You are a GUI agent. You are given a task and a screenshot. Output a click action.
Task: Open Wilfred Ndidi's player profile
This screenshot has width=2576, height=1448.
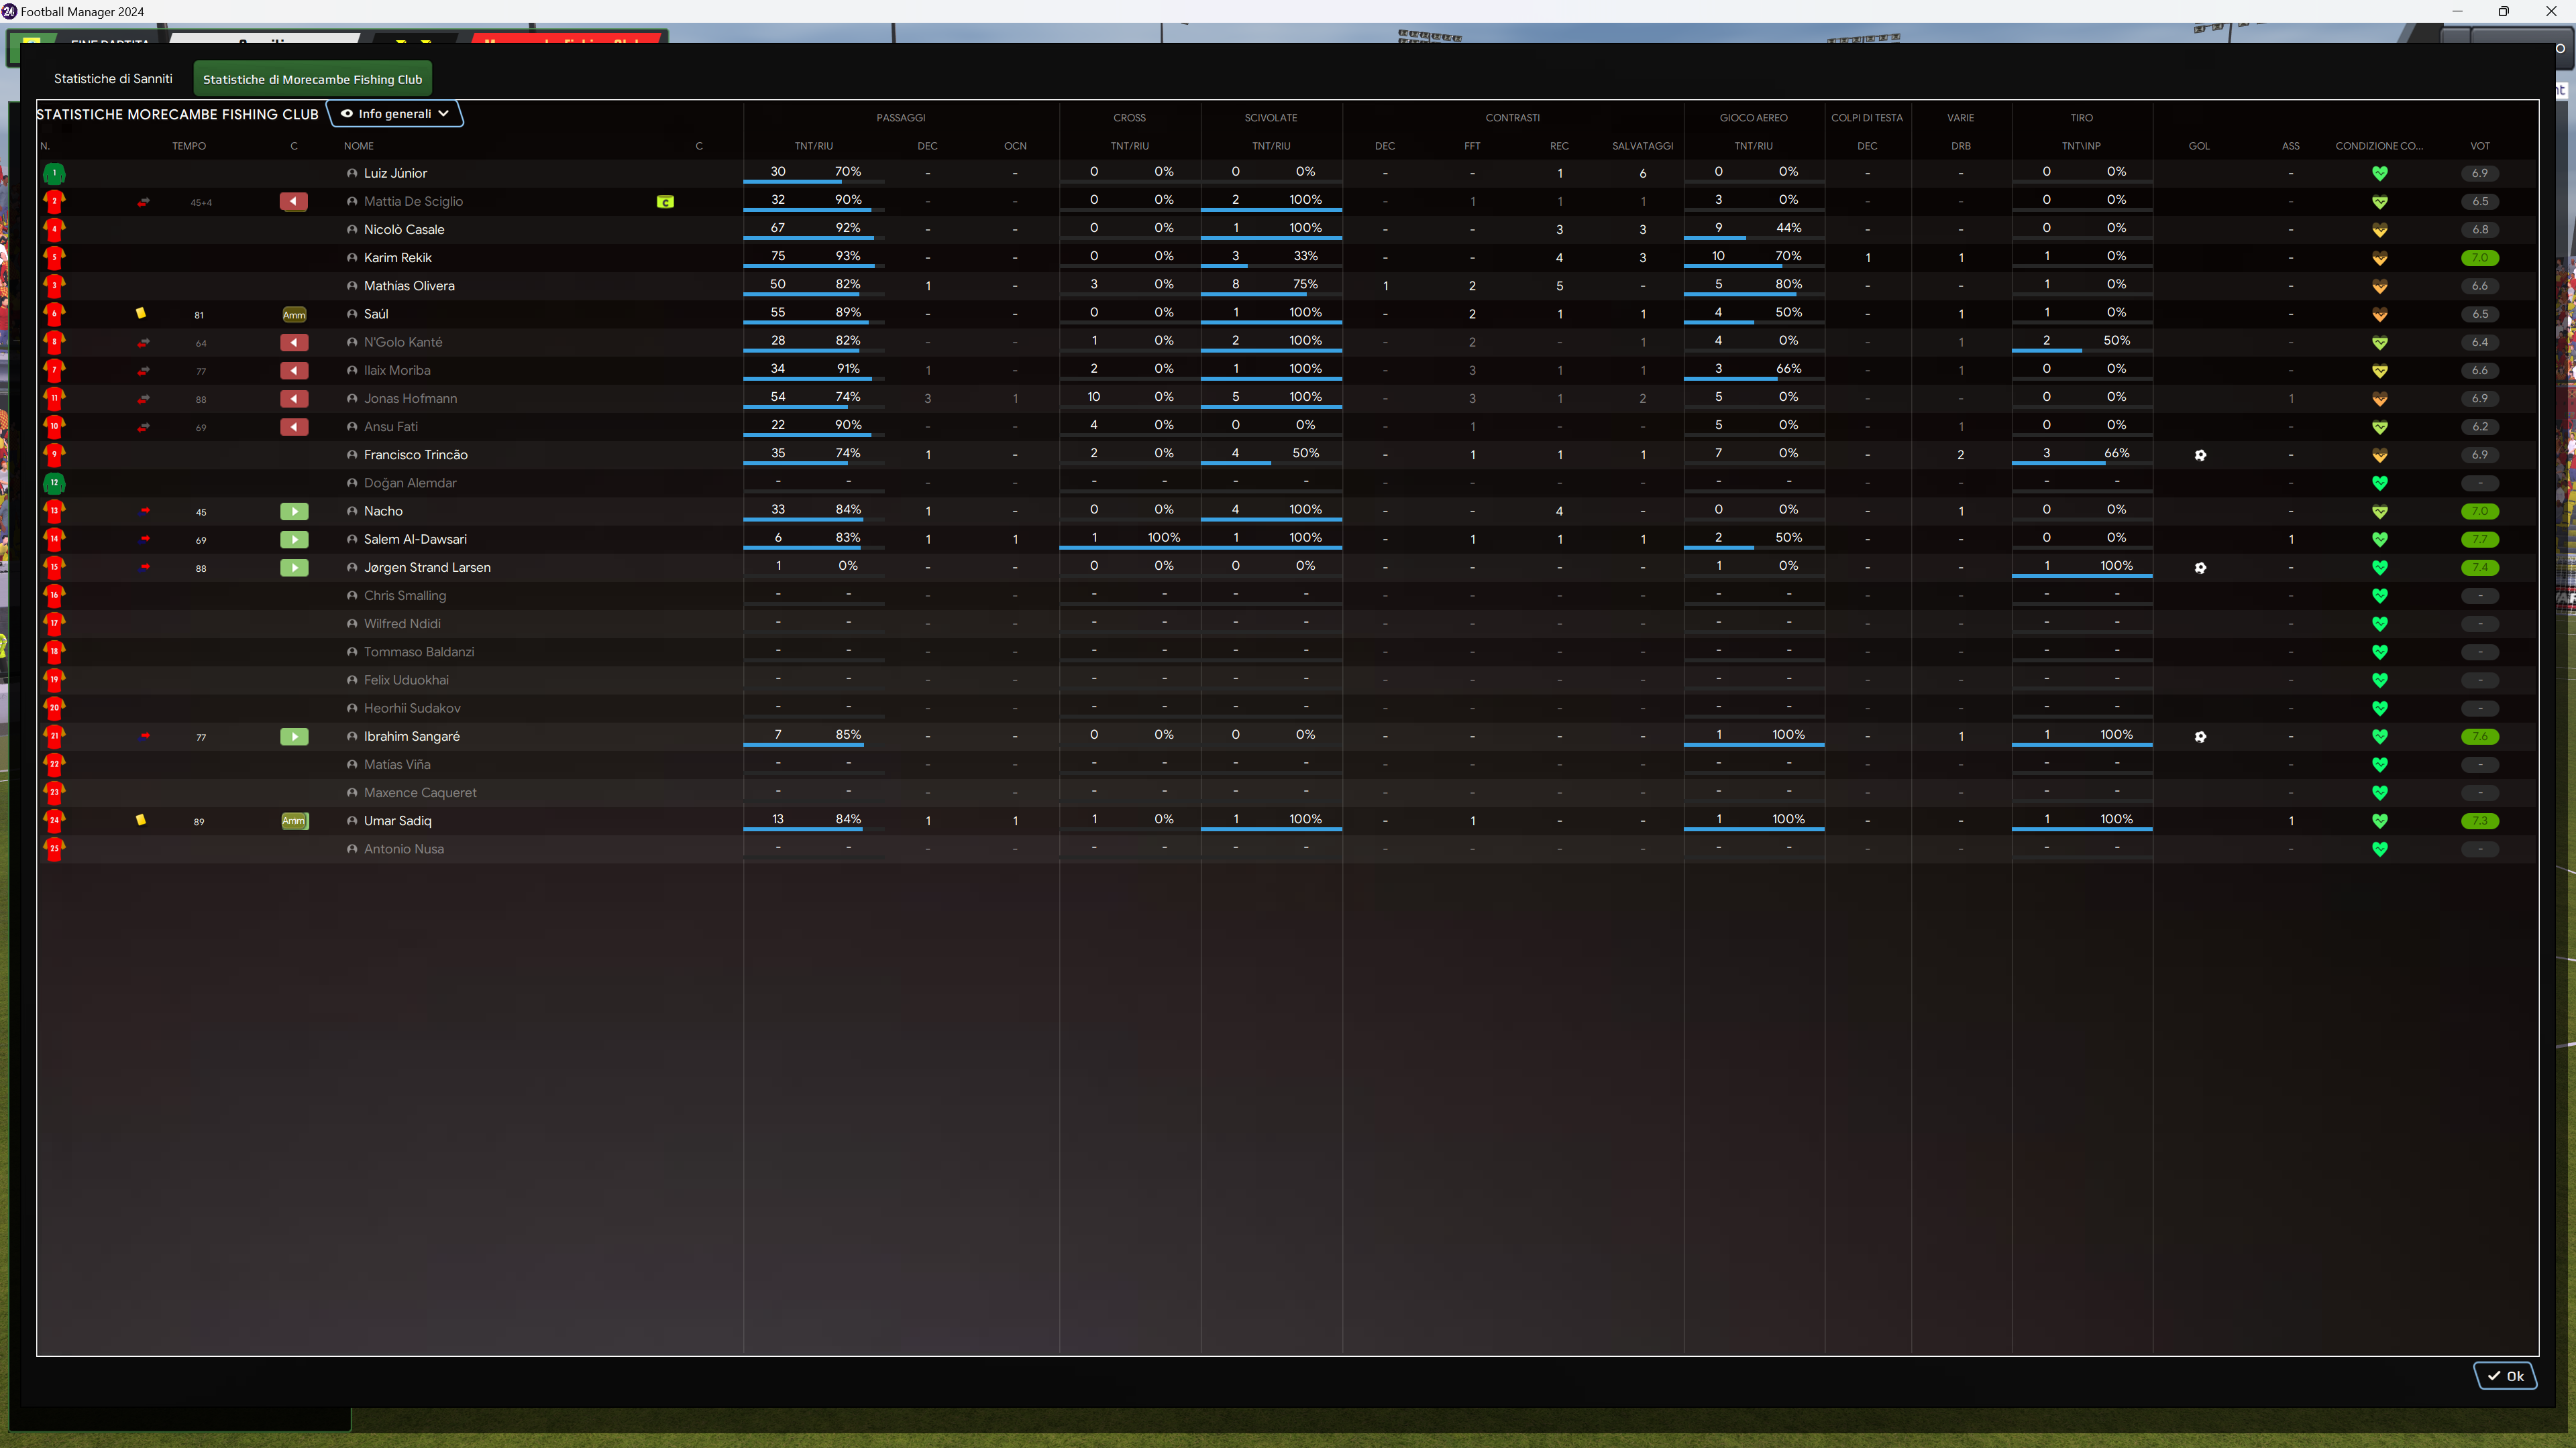[x=402, y=623]
